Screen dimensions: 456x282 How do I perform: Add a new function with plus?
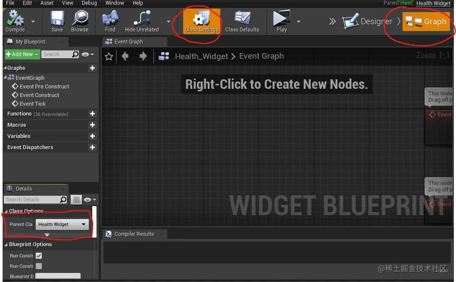92,113
